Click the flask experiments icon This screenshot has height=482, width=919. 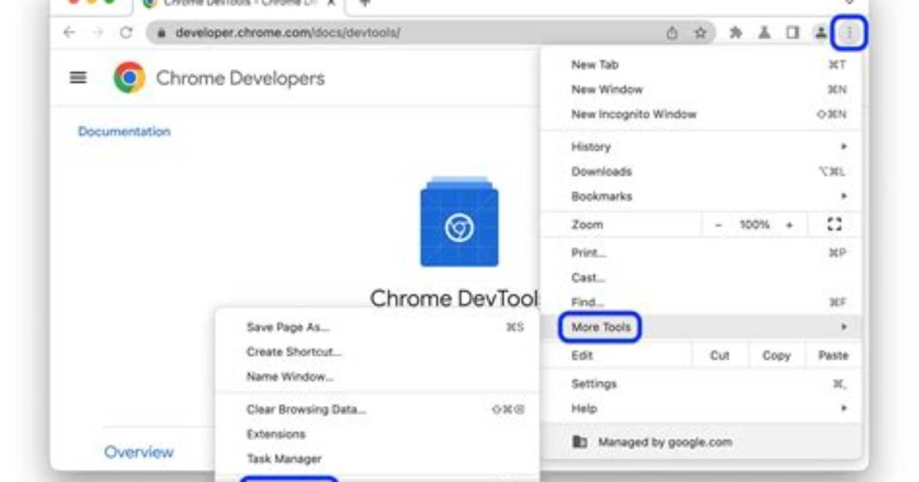[x=764, y=33]
